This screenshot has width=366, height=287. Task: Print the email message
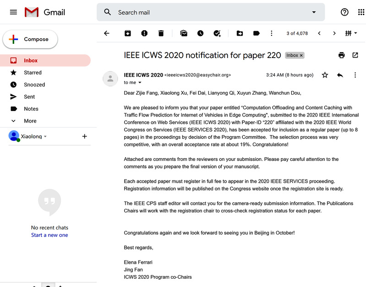tap(341, 55)
